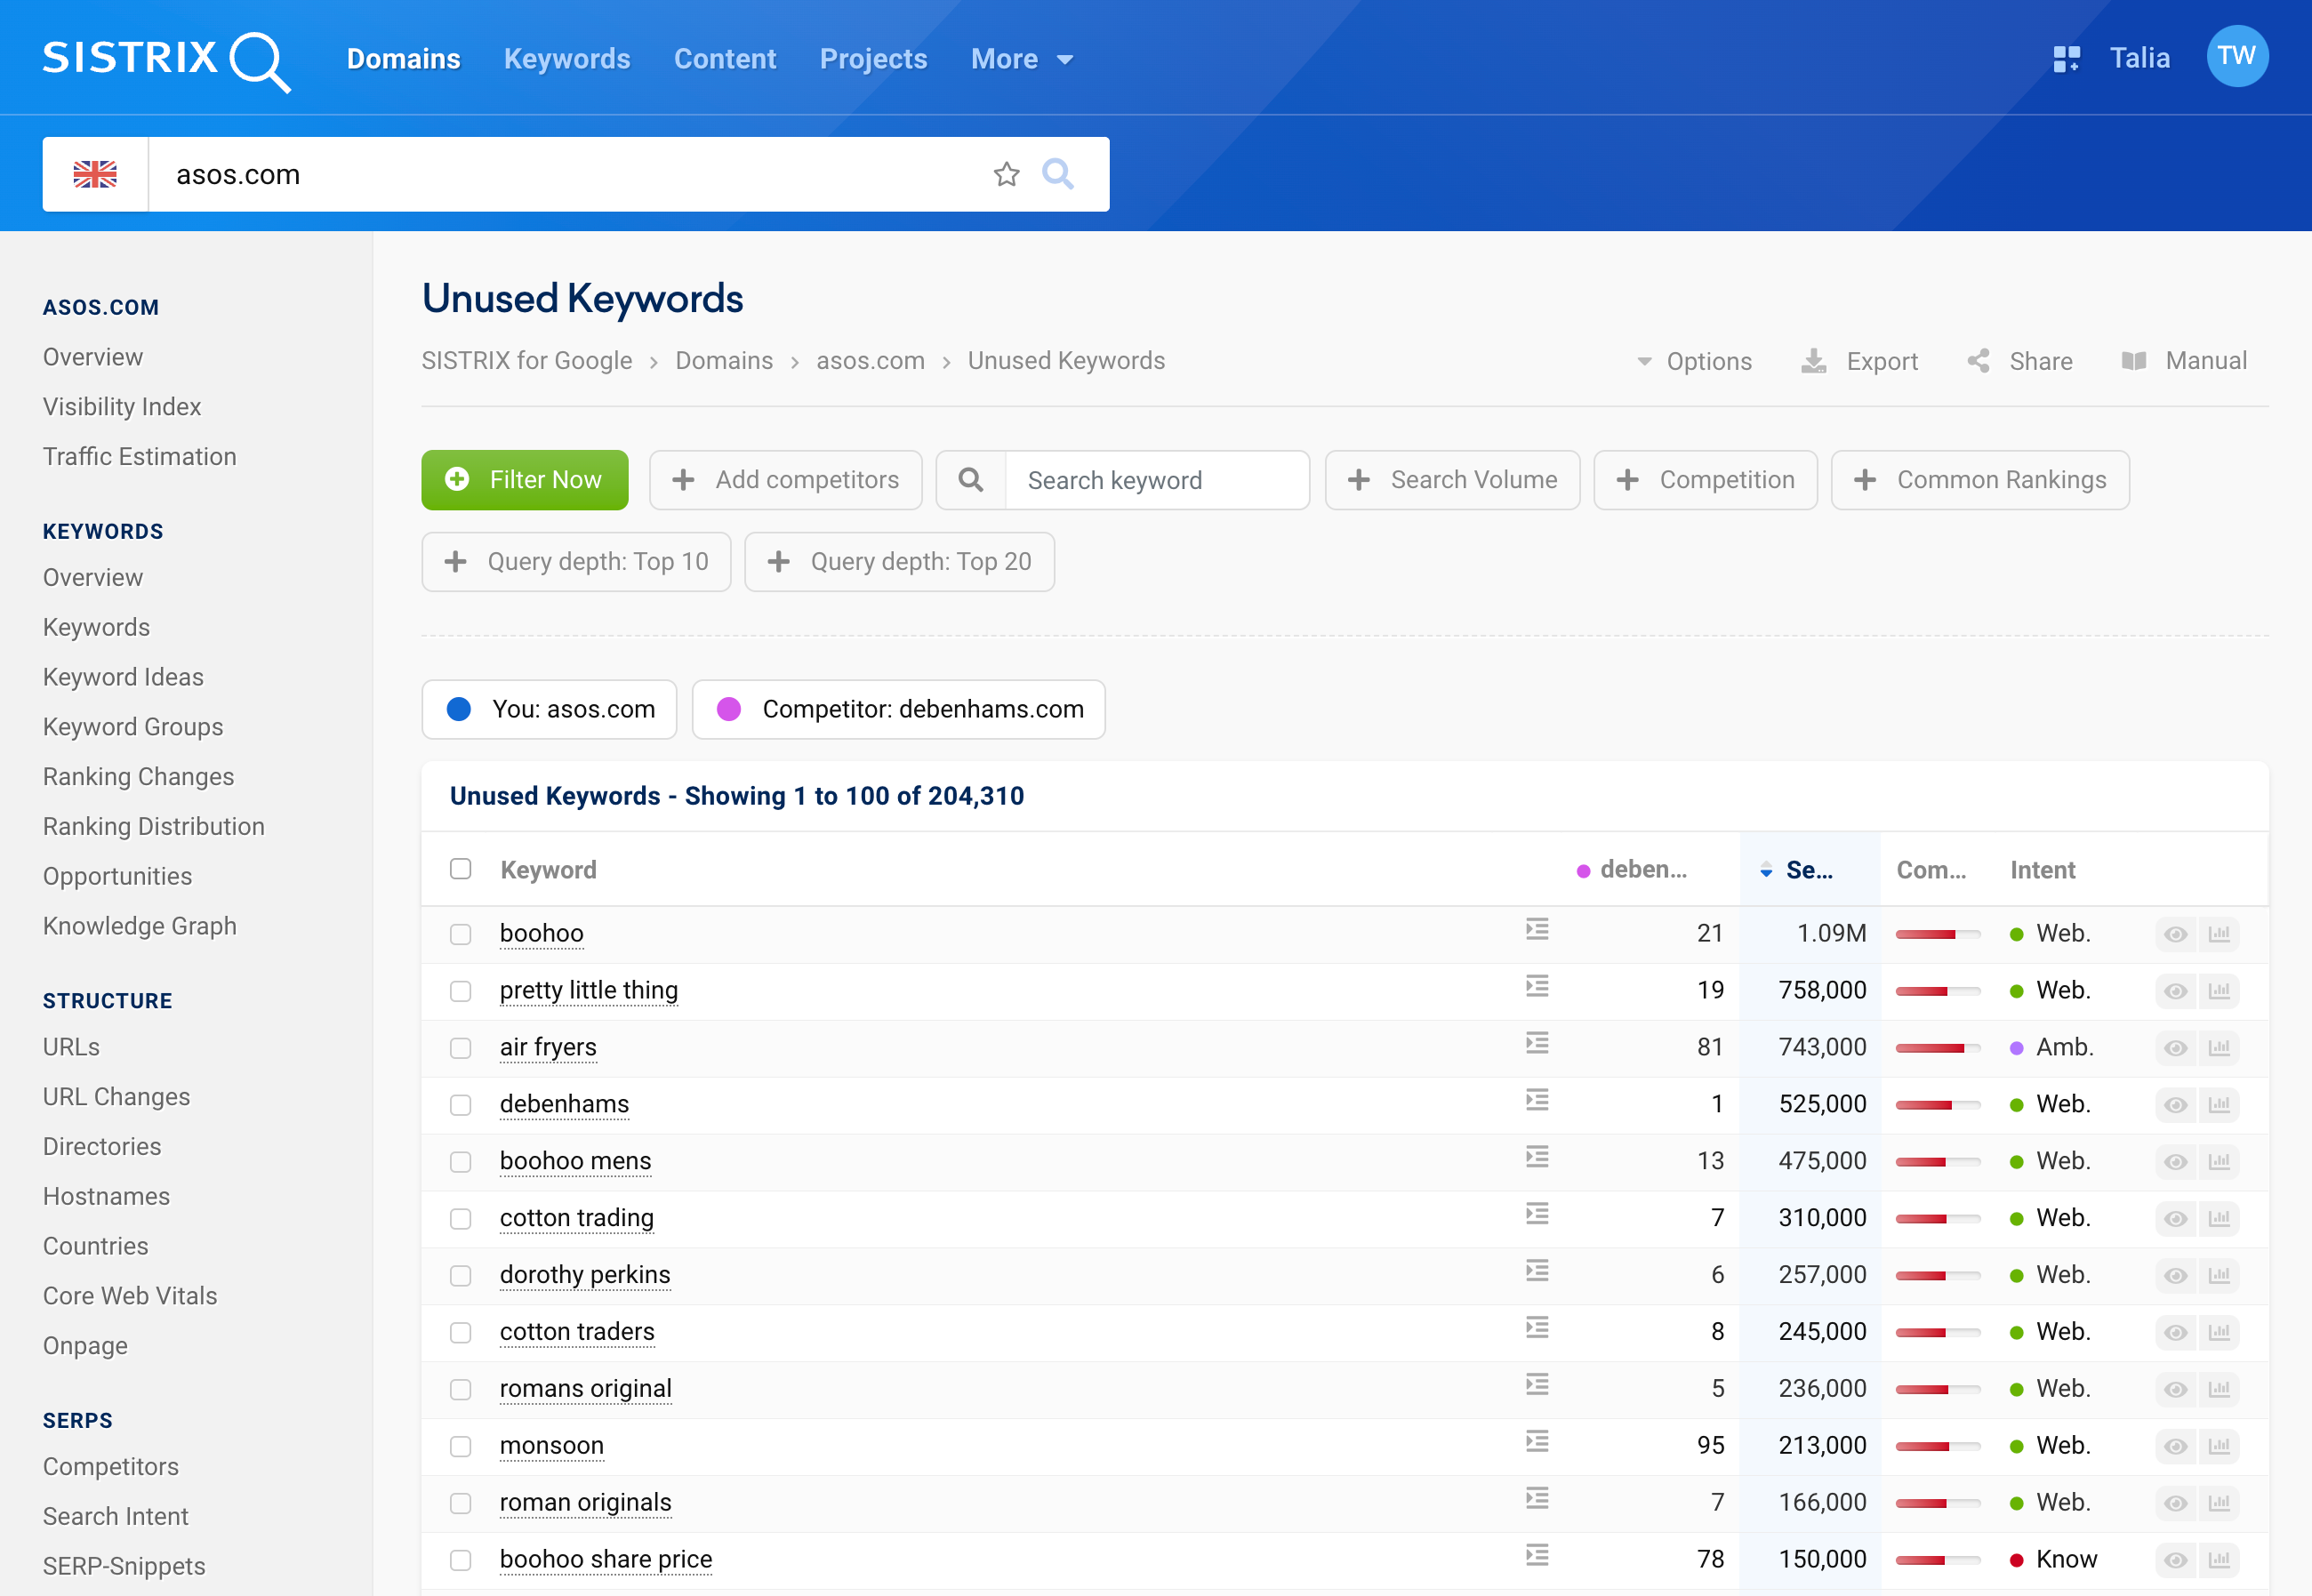The height and width of the screenshot is (1596, 2312).
Task: Click the pink Competitor: debenhams.com chip
Action: pyautogui.click(x=898, y=710)
